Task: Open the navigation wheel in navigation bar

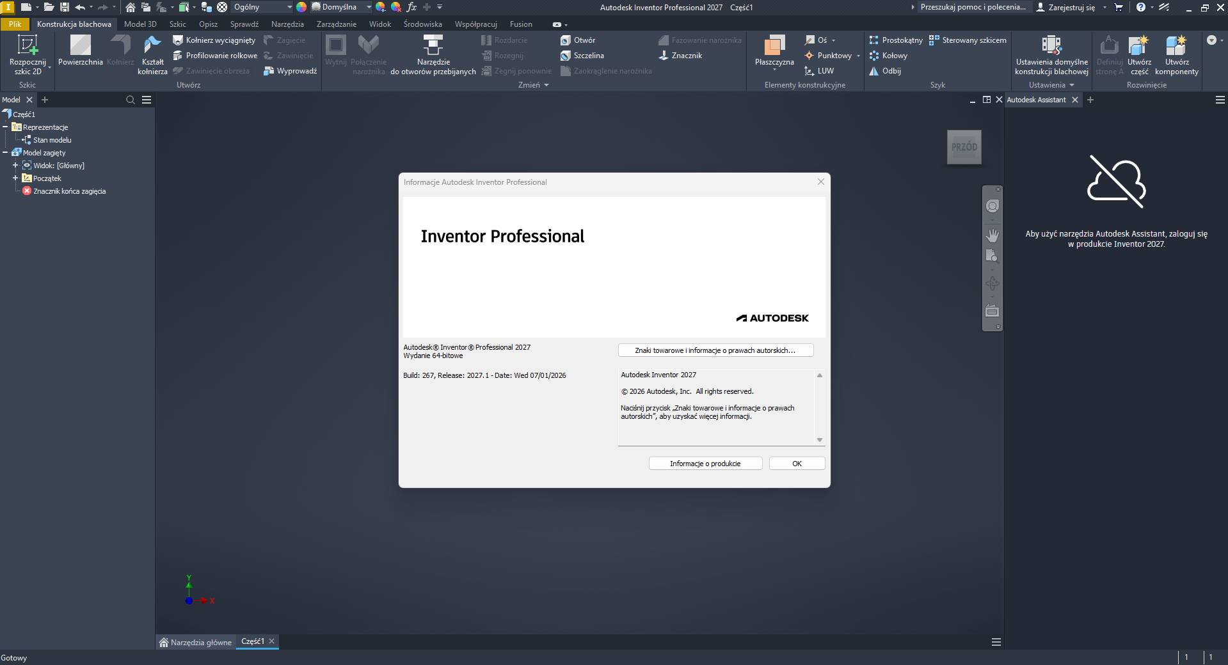Action: [993, 206]
